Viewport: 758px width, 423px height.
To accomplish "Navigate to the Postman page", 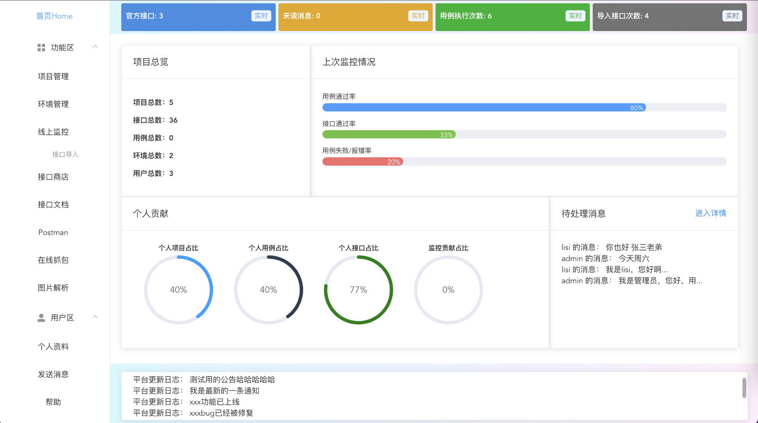I will tap(53, 232).
